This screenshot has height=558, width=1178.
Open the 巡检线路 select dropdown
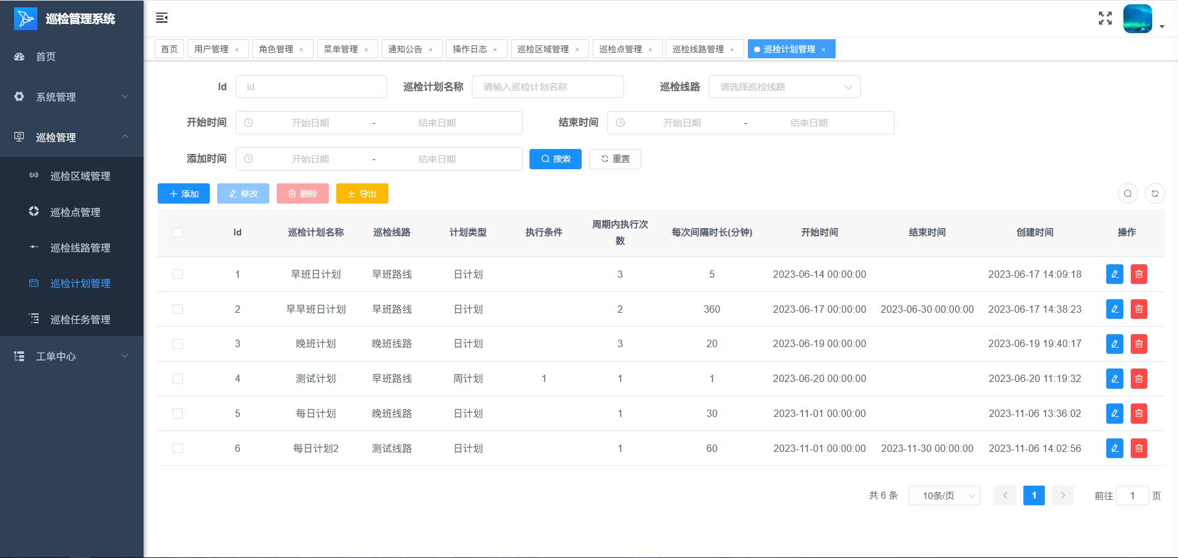click(x=784, y=87)
